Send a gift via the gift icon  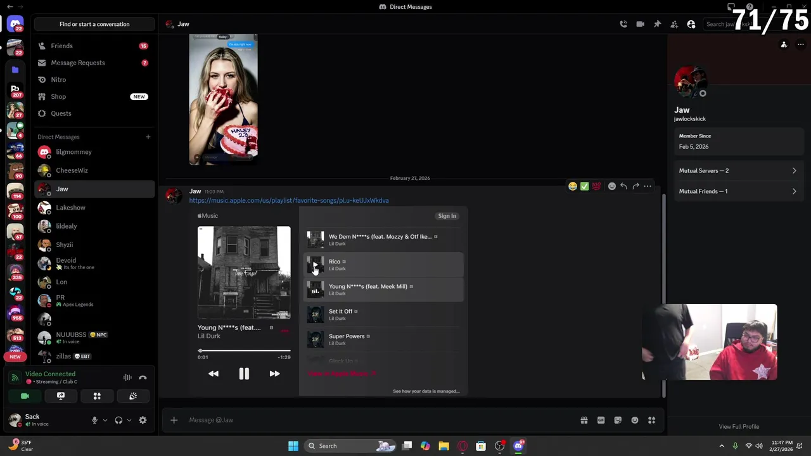point(584,420)
